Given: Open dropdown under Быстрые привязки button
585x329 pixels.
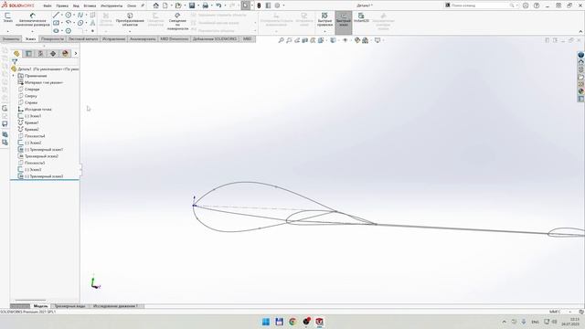Looking at the screenshot, I should click(x=324, y=31).
